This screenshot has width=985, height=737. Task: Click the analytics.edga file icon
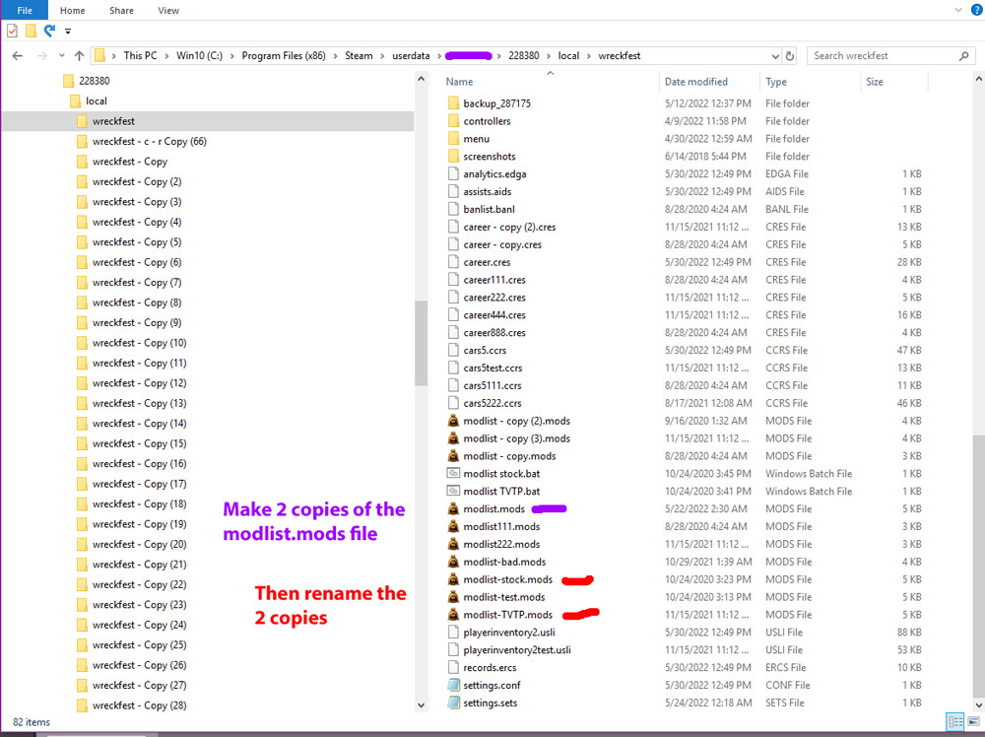pyautogui.click(x=453, y=173)
